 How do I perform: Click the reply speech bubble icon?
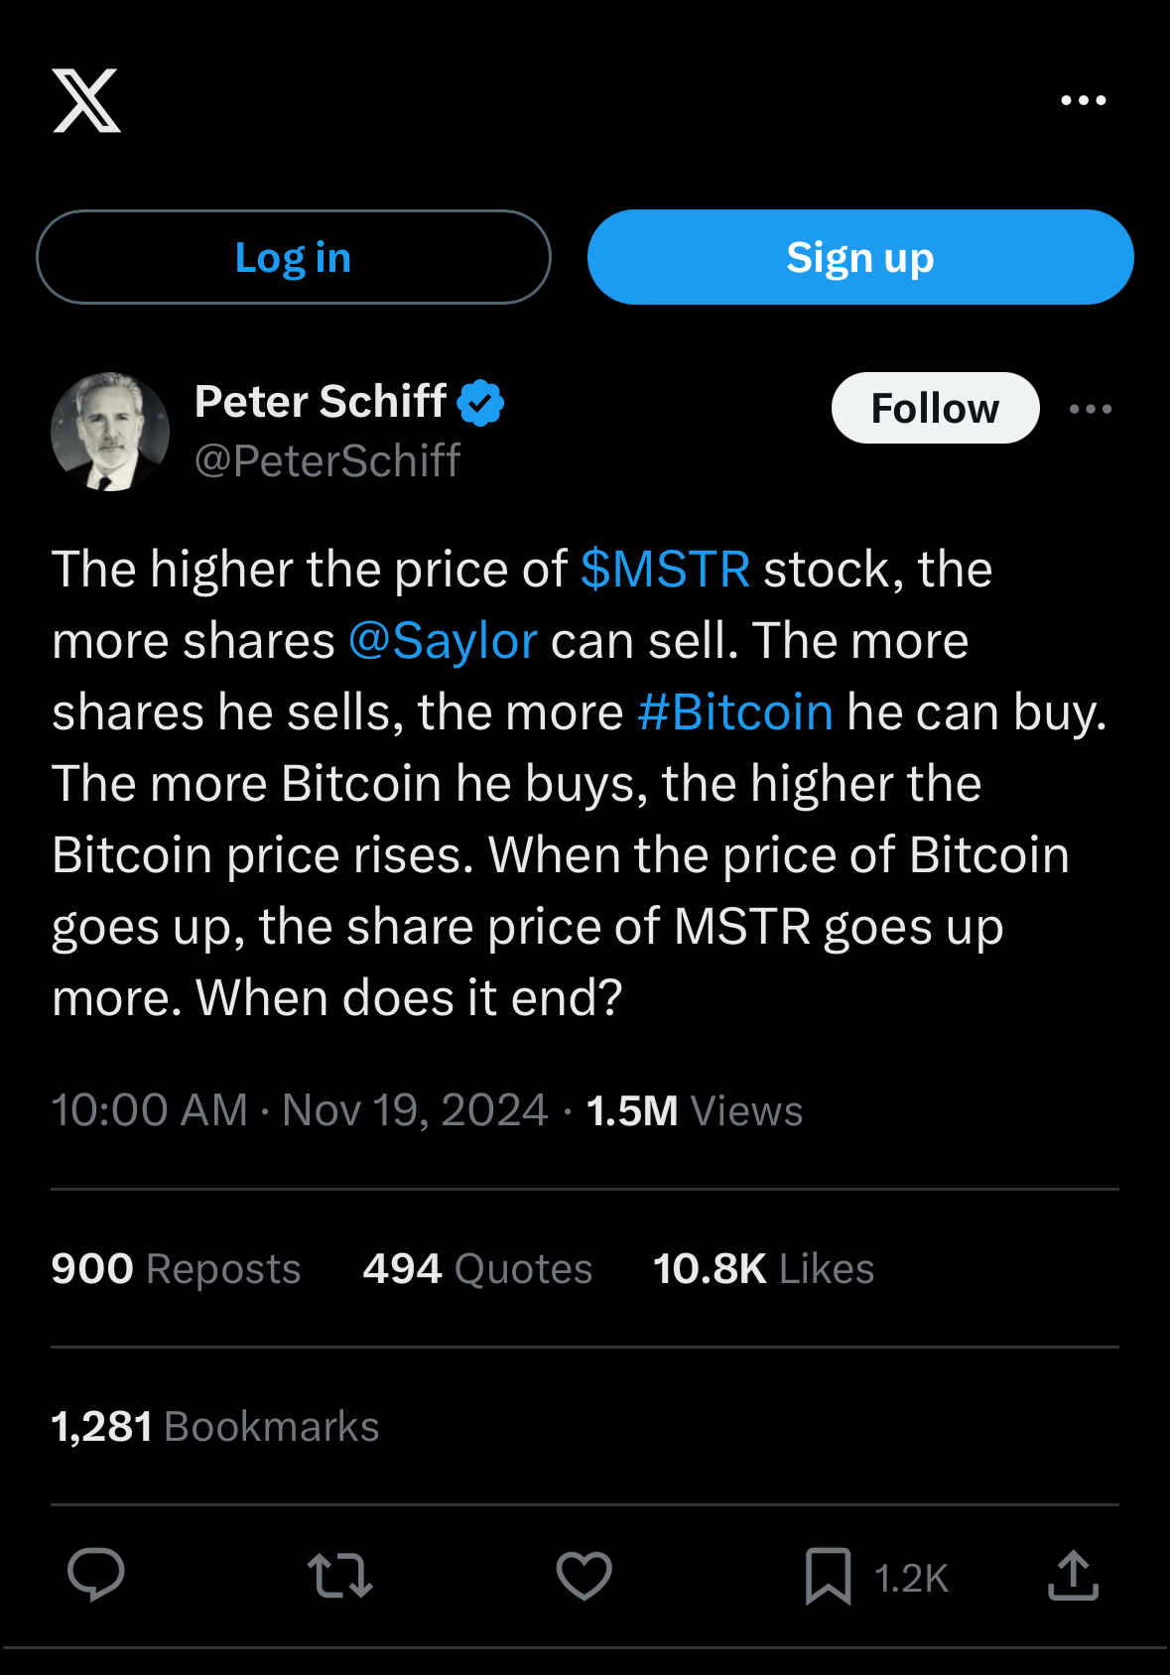point(95,1575)
